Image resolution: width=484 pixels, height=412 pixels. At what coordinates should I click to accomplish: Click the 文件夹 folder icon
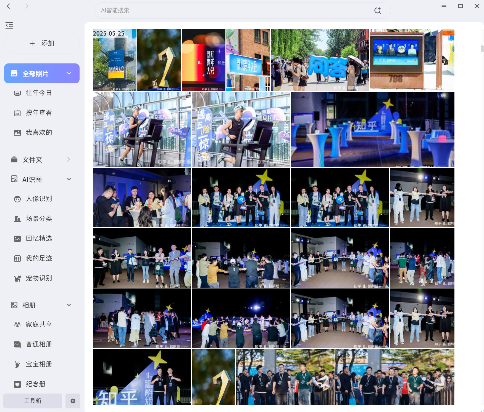point(14,159)
